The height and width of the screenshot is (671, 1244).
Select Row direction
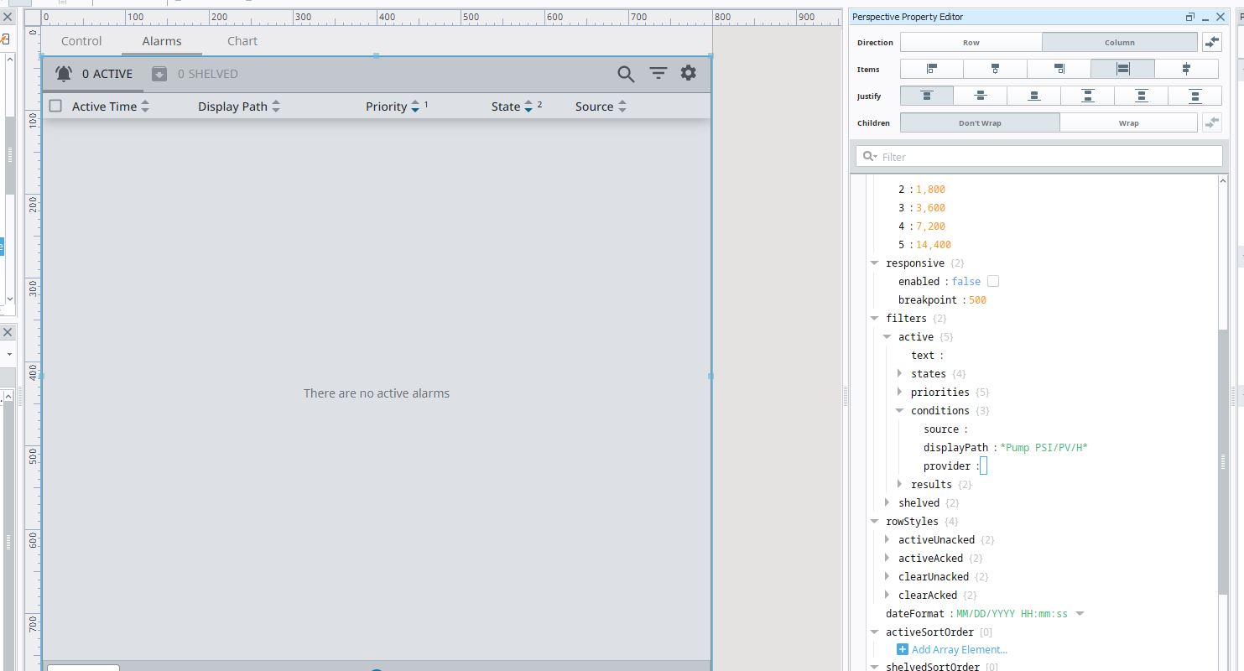[x=971, y=42]
